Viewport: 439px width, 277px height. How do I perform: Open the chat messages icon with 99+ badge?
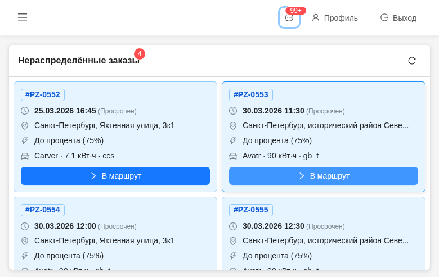(x=289, y=17)
